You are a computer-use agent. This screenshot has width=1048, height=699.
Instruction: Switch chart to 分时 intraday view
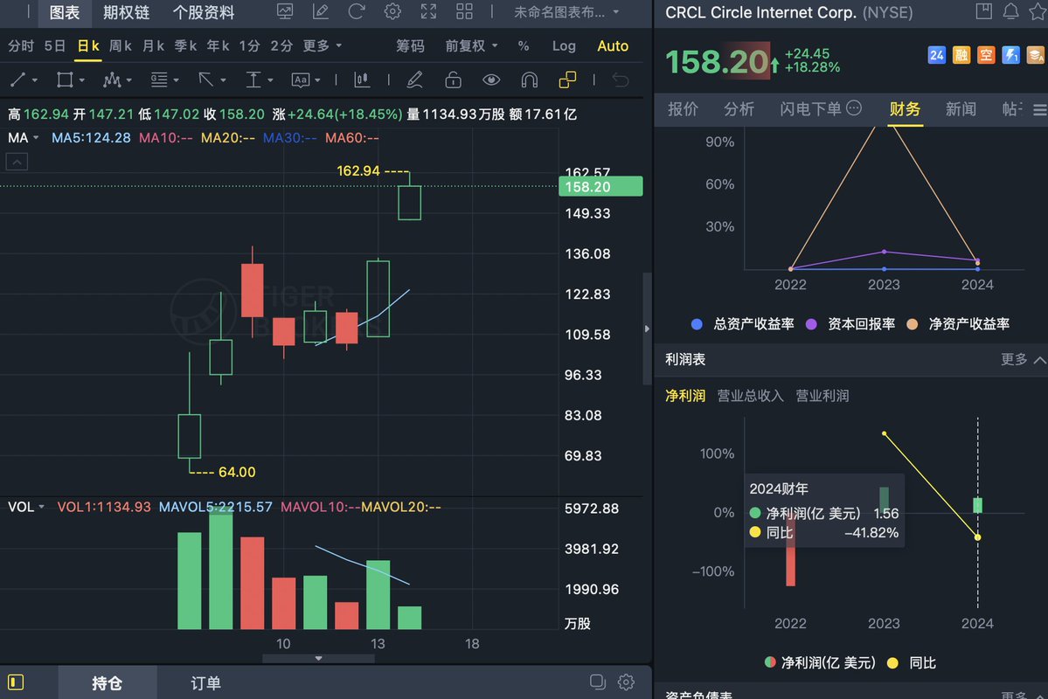(x=21, y=45)
